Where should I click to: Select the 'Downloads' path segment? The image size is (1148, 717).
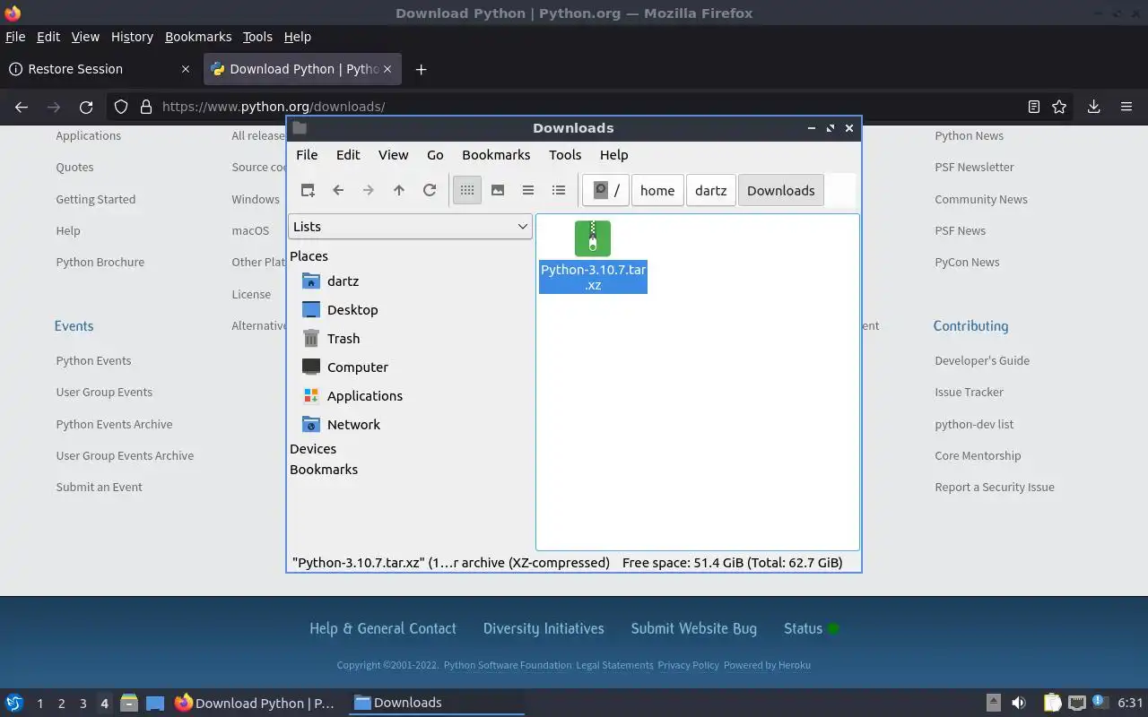(x=780, y=190)
